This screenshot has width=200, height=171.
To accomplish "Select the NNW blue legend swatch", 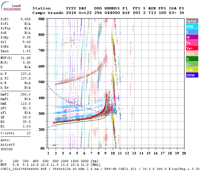I will coord(192,75).
